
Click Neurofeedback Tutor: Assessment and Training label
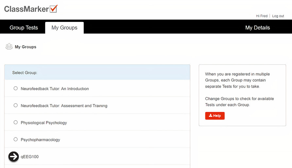click(x=64, y=106)
